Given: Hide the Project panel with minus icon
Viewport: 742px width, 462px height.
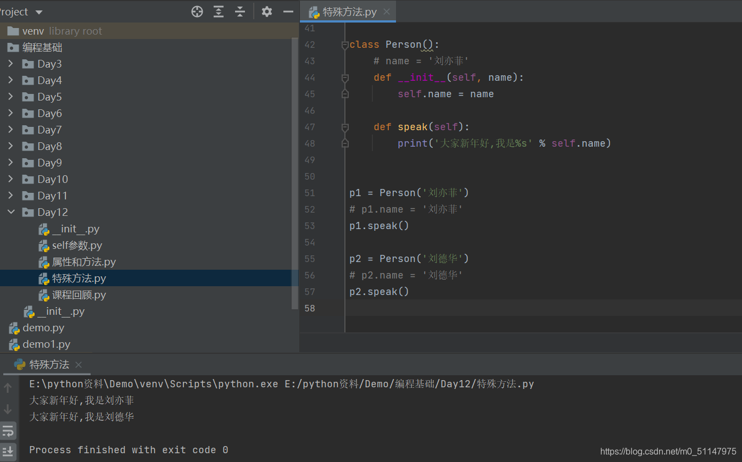Looking at the screenshot, I should click(288, 12).
